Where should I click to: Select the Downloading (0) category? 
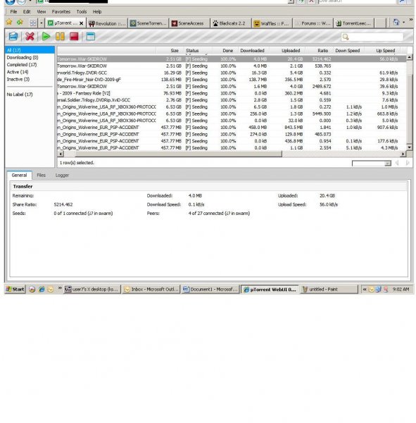[x=23, y=58]
